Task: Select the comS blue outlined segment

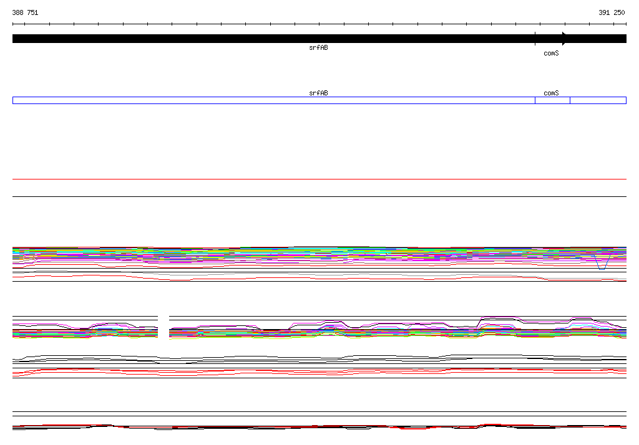Action: coord(552,100)
